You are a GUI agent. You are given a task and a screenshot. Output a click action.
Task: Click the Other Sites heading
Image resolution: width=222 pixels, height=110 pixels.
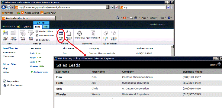click(x=10, y=64)
